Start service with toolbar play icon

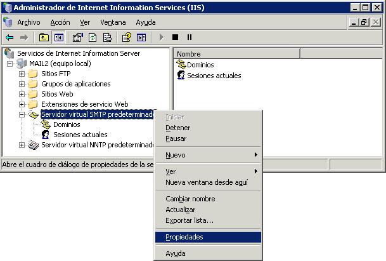(162, 37)
